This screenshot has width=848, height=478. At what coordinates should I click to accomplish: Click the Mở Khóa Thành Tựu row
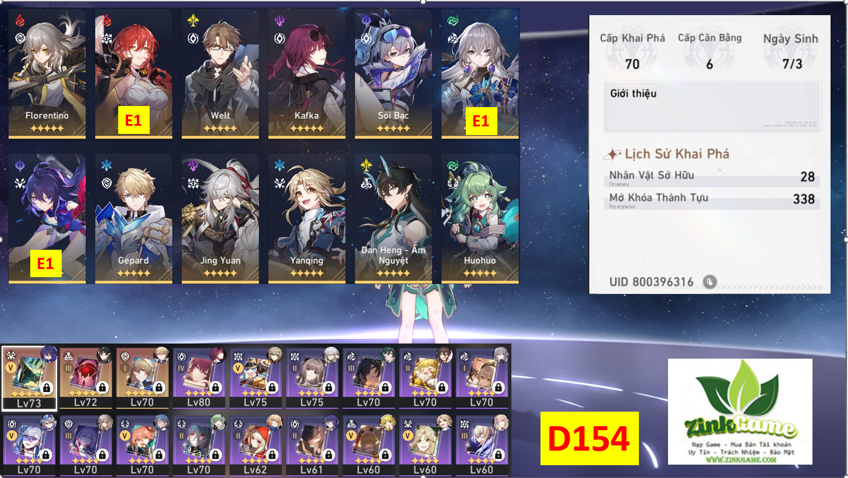point(713,200)
